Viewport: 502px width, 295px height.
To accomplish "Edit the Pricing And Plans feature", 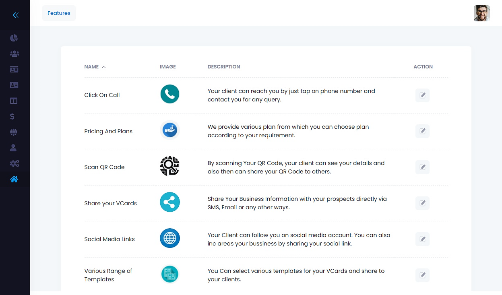I will point(423,131).
